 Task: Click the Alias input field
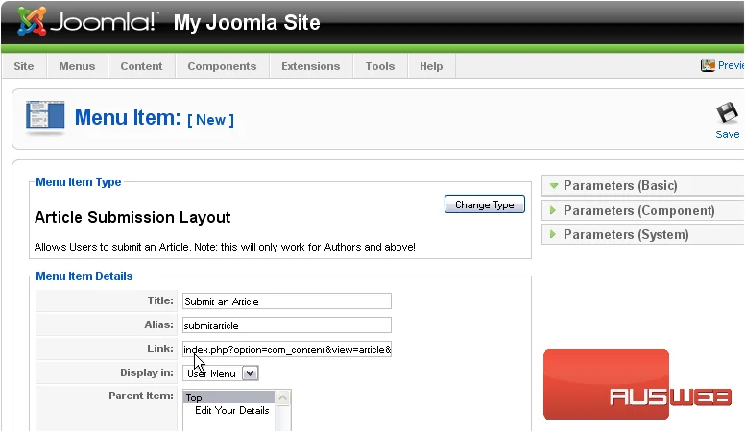click(287, 325)
